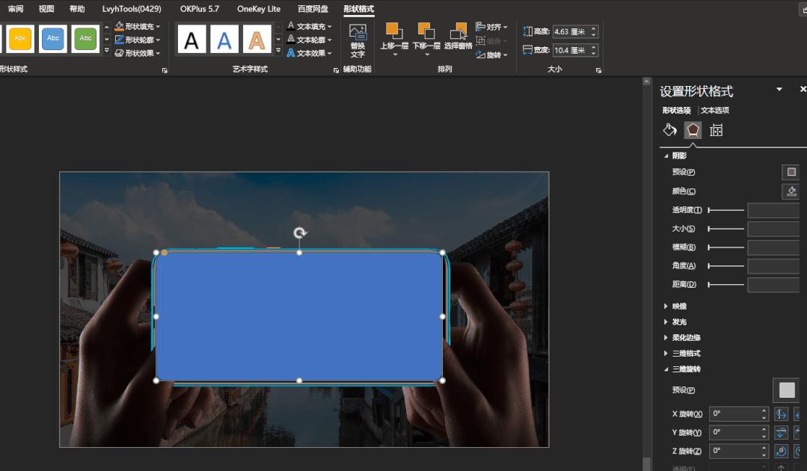
Task: Apply the orange outlined WordArt A style
Action: (257, 39)
